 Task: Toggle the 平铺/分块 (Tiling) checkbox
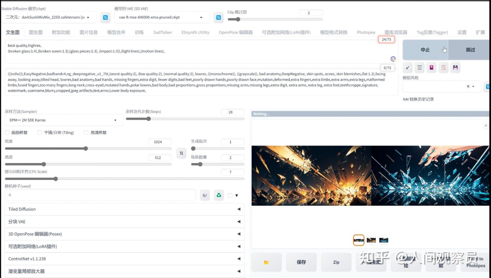tap(40, 133)
